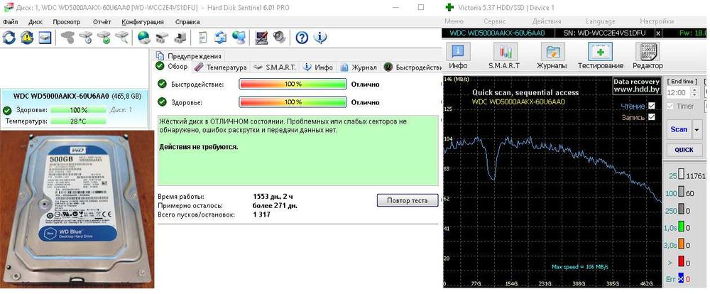Click the blue info bubble toolbar icon
This screenshot has height=294, width=710.
tap(319, 38)
